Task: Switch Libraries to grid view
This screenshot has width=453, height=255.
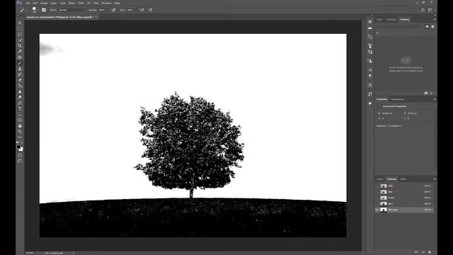Action: 427,27
